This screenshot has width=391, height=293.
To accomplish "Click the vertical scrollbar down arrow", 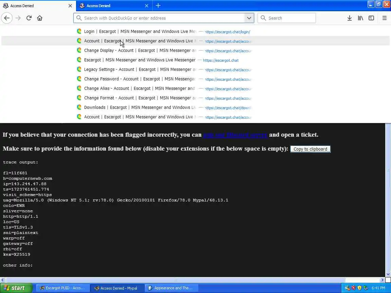I will tap(388, 274).
